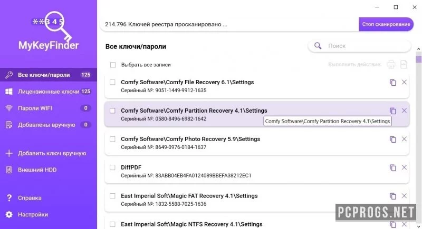Click the Стоп сканирование button

[386, 24]
